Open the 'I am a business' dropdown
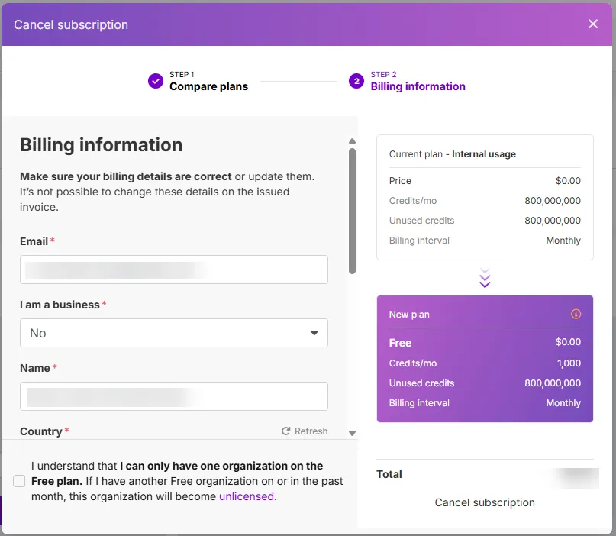616x536 pixels. tap(173, 333)
